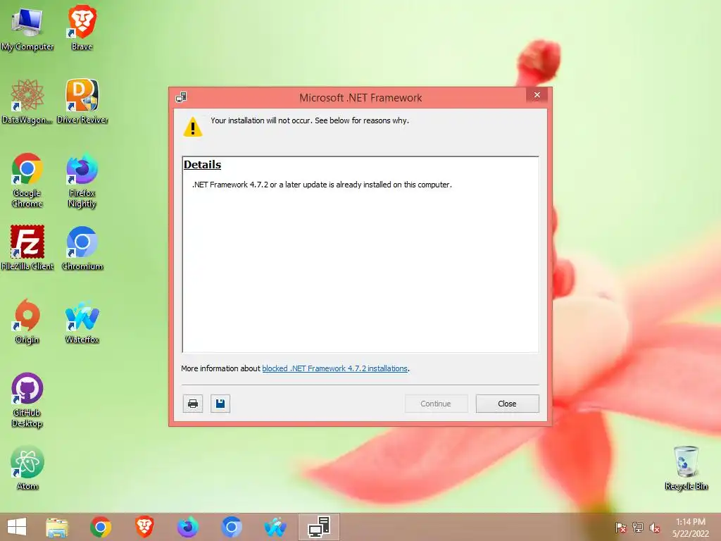721x541 pixels.
Task: Close the .NET Framework dialog with the X
Action: point(537,95)
